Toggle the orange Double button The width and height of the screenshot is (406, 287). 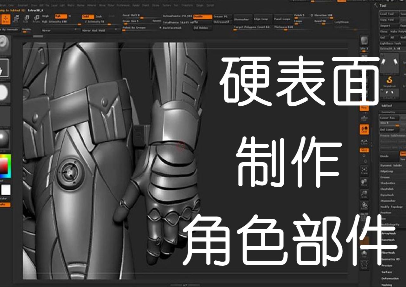pos(203,17)
